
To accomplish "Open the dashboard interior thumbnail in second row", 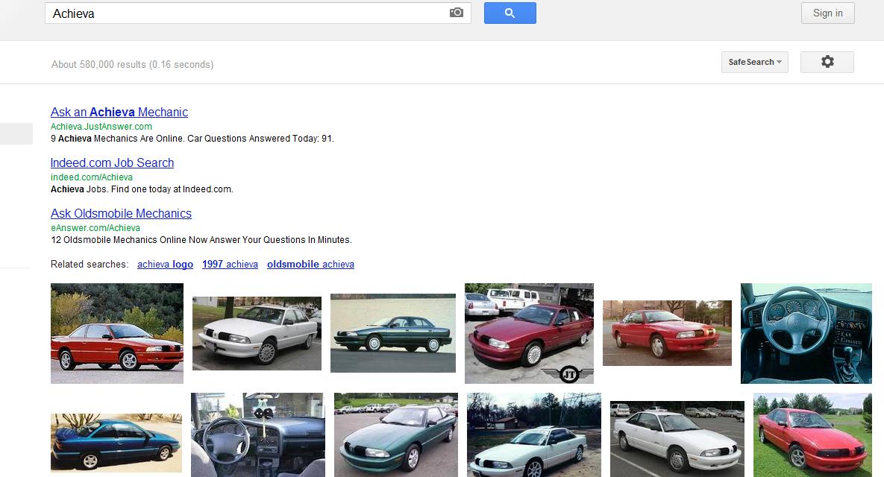I will coord(257,435).
